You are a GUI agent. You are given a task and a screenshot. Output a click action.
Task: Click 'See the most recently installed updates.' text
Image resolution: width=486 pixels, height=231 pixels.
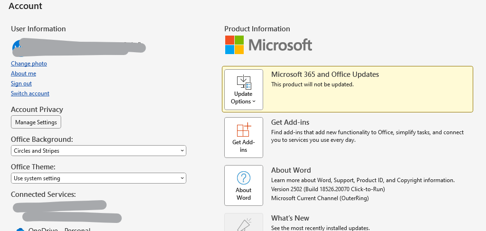pyautogui.click(x=321, y=228)
